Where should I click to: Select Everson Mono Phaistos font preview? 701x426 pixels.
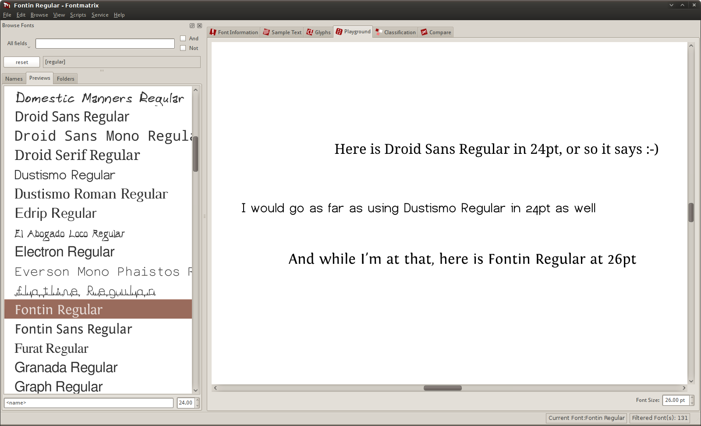click(98, 271)
